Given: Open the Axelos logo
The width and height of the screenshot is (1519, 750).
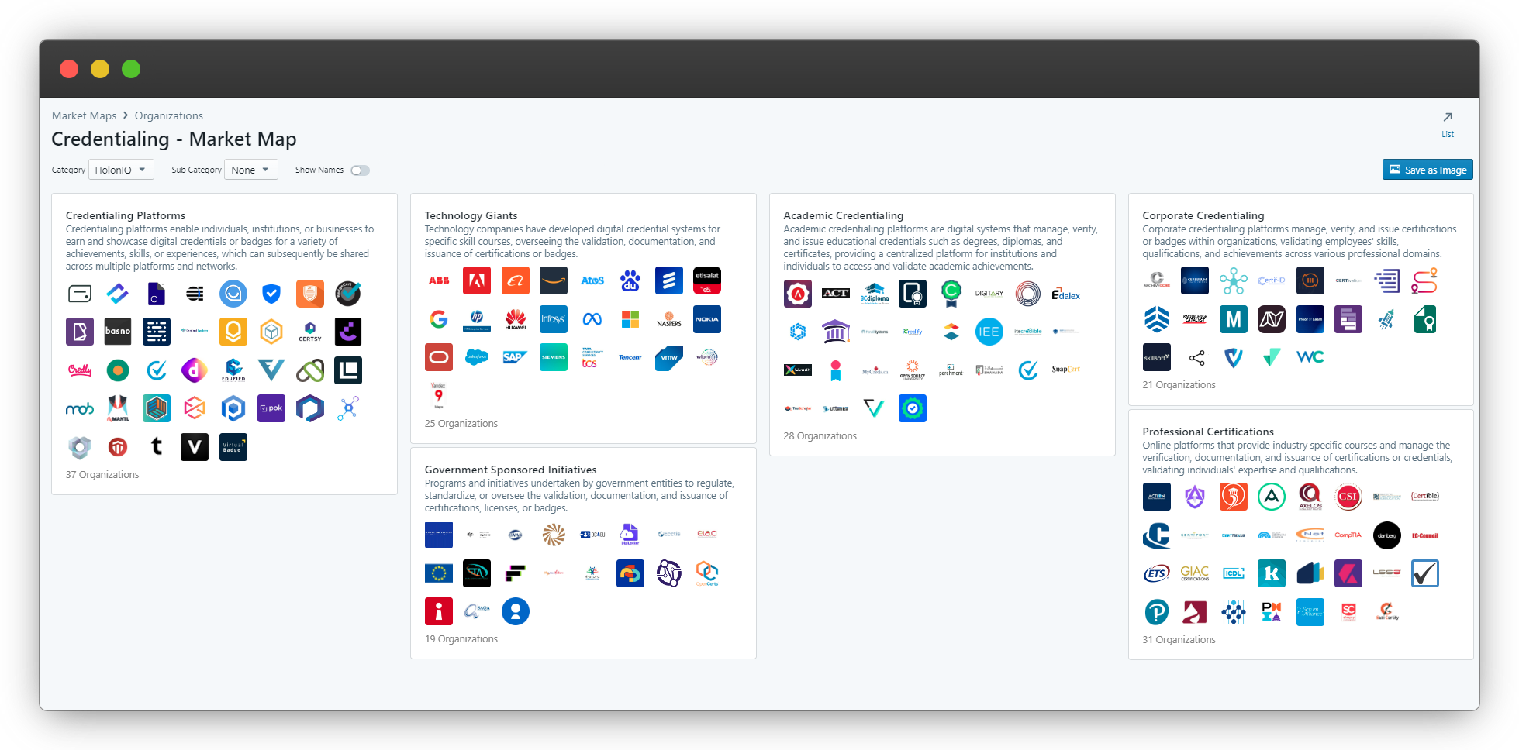Looking at the screenshot, I should click(1310, 497).
